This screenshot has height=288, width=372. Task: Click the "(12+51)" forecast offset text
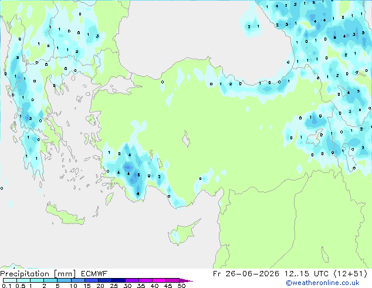coord(350,274)
